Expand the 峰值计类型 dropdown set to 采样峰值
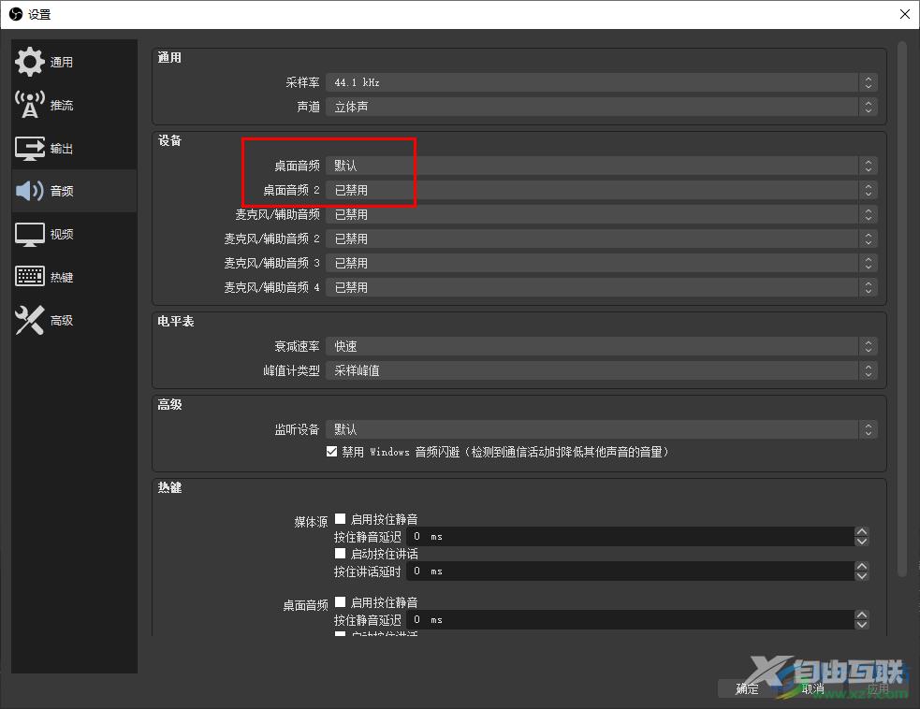The image size is (920, 709). (602, 370)
